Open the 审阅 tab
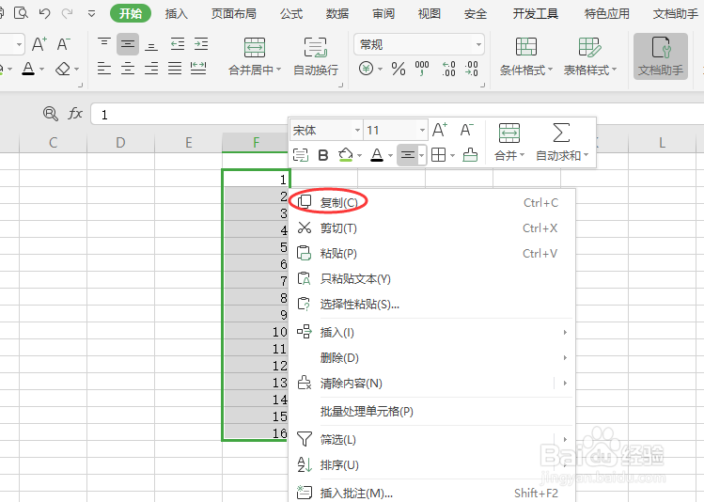The width and height of the screenshot is (704, 502). (383, 14)
